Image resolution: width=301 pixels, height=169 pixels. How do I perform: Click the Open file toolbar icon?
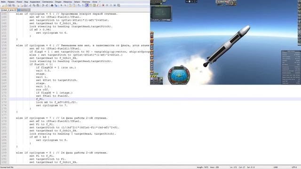pyautogui.click(x=6, y=5)
